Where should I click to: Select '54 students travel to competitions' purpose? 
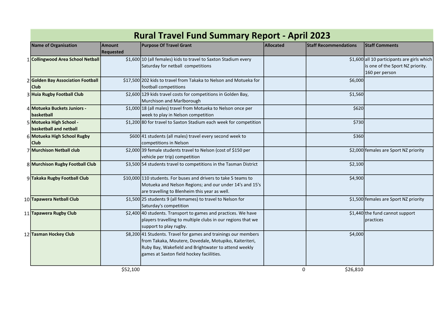click(x=202, y=167)
